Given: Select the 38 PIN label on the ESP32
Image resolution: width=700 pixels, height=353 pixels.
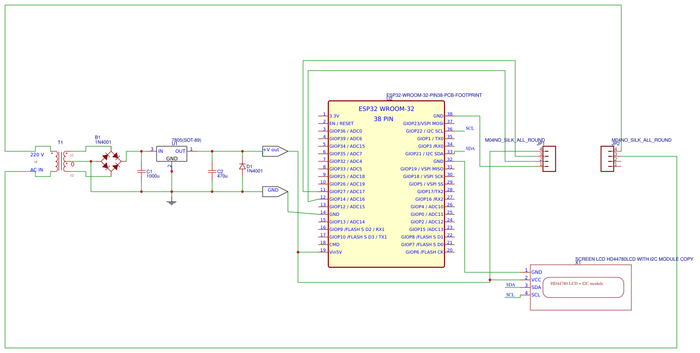Looking at the screenshot, I should click(x=383, y=119).
